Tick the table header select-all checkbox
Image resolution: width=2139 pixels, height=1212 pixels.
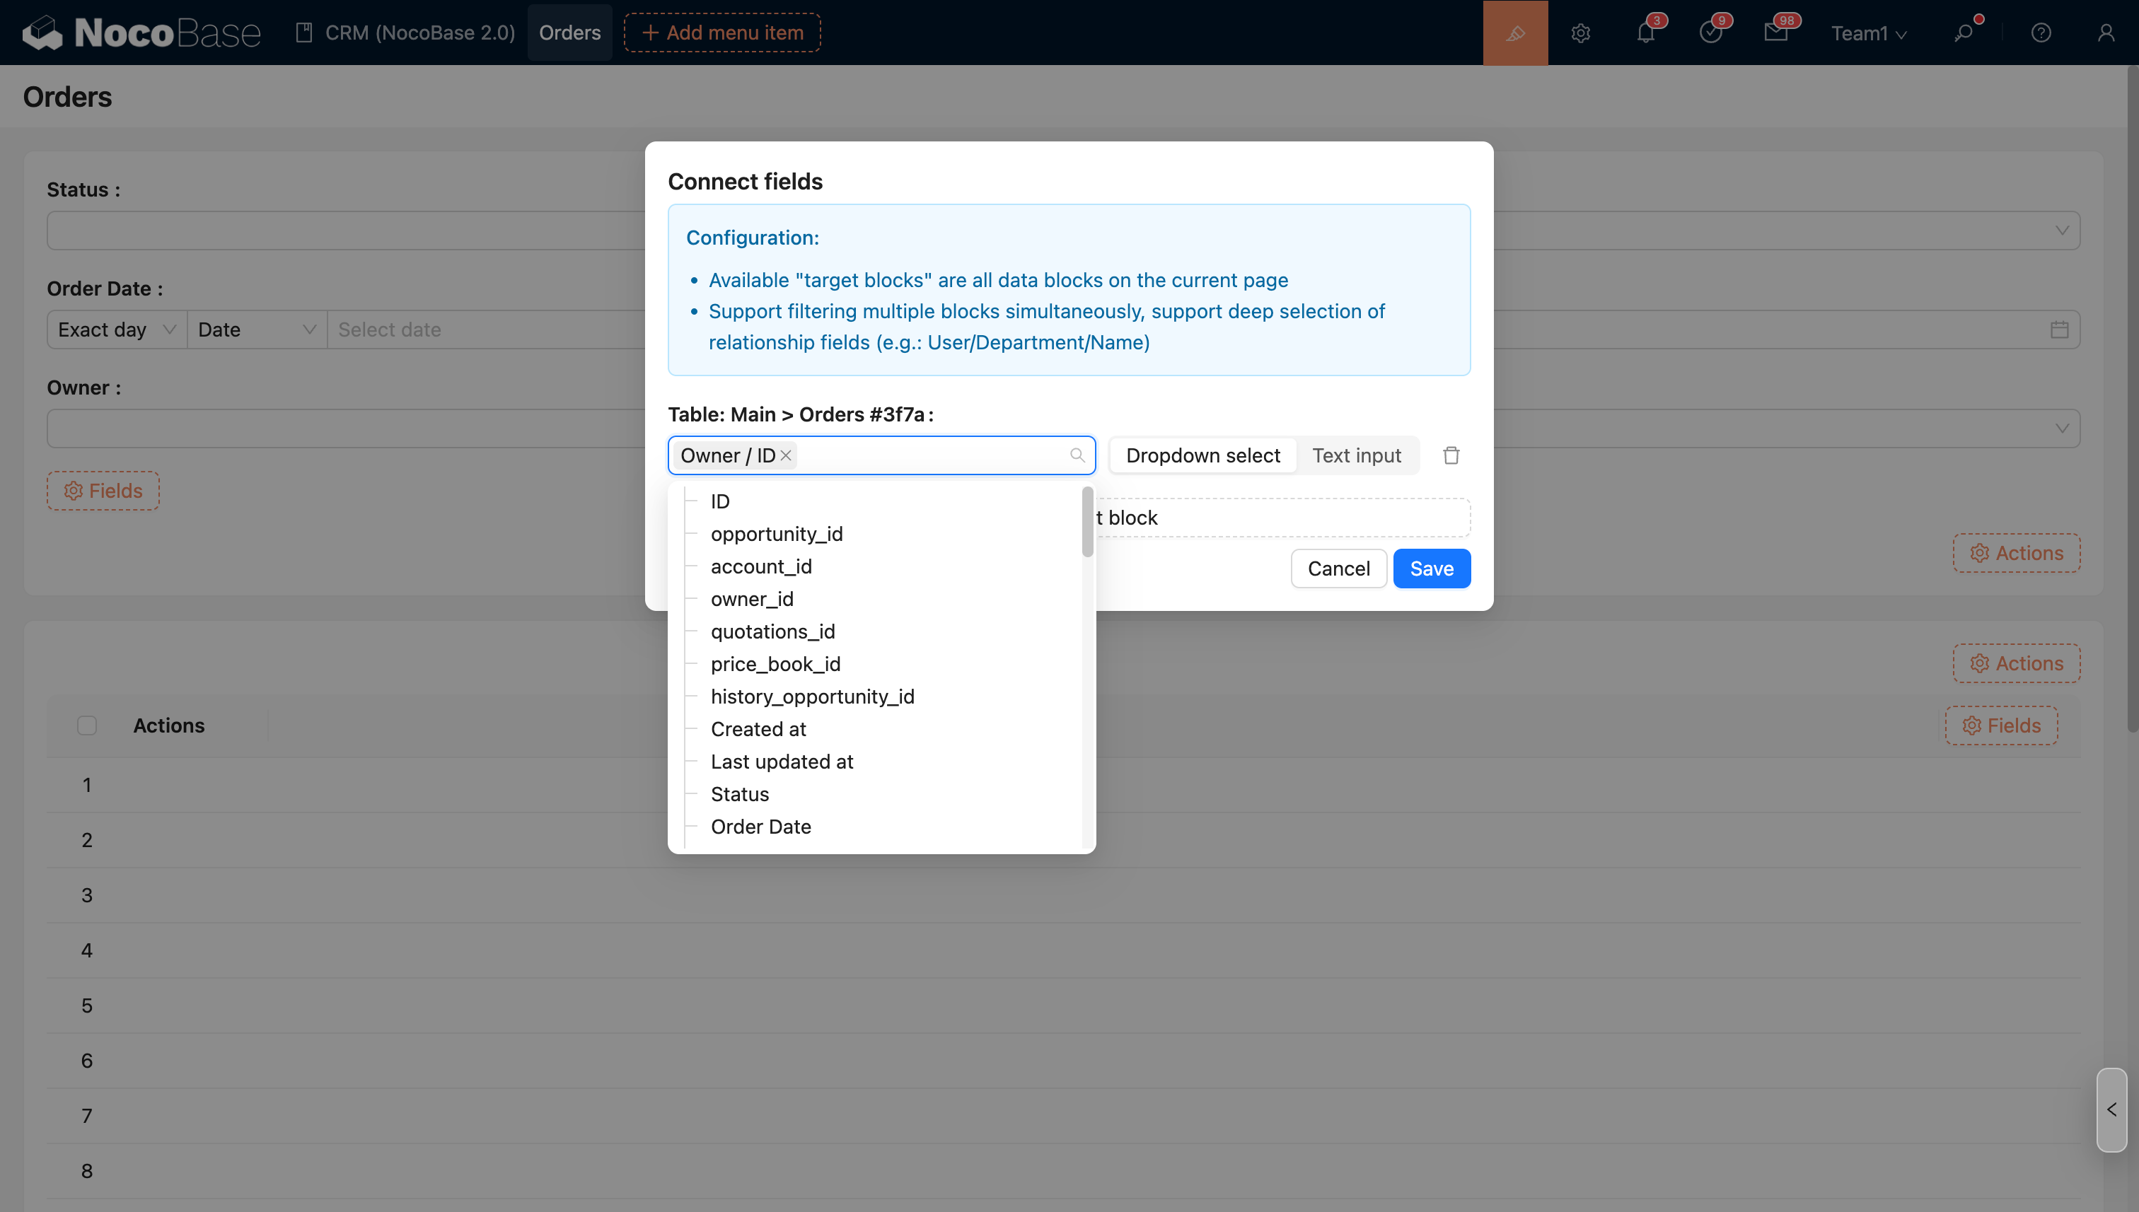tap(86, 726)
